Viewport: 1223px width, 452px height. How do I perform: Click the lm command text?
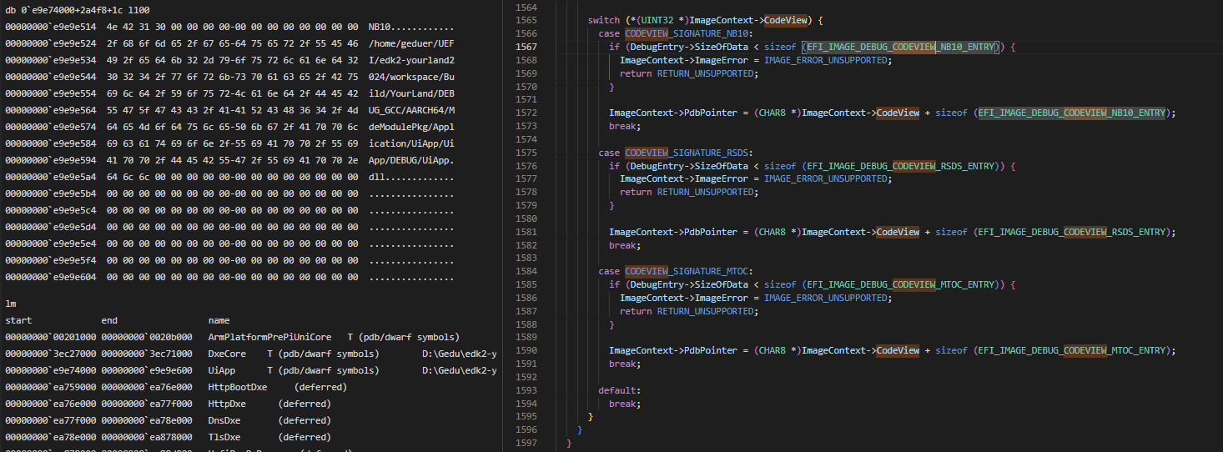(x=10, y=304)
